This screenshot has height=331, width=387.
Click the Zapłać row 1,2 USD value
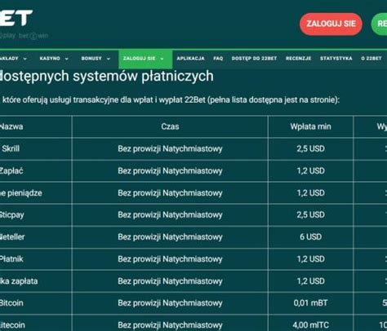(x=310, y=171)
